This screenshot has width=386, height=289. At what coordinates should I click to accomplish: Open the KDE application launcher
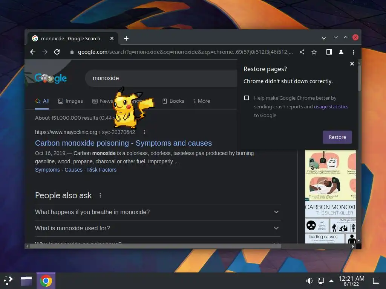pos(8,281)
